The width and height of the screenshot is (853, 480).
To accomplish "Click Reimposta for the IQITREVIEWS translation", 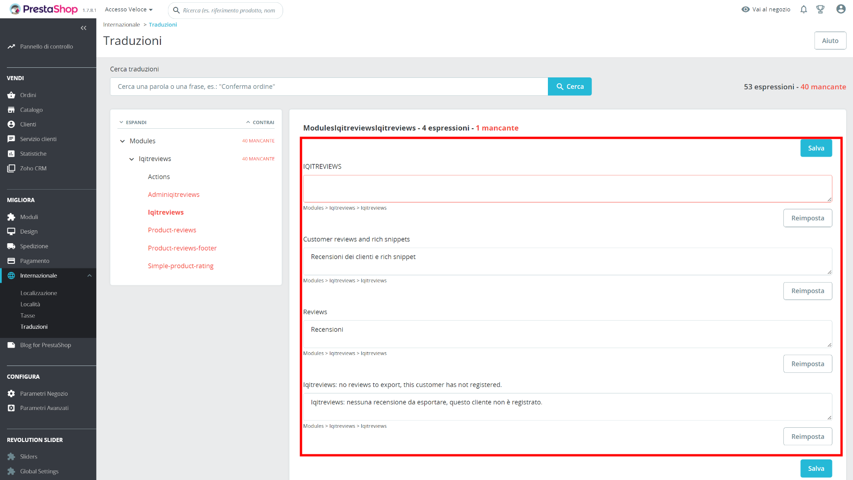I will pos(808,218).
